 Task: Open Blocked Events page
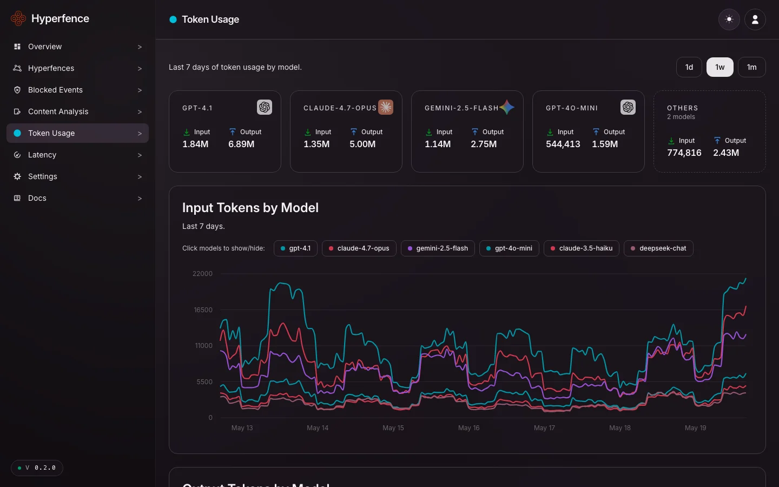click(x=77, y=90)
